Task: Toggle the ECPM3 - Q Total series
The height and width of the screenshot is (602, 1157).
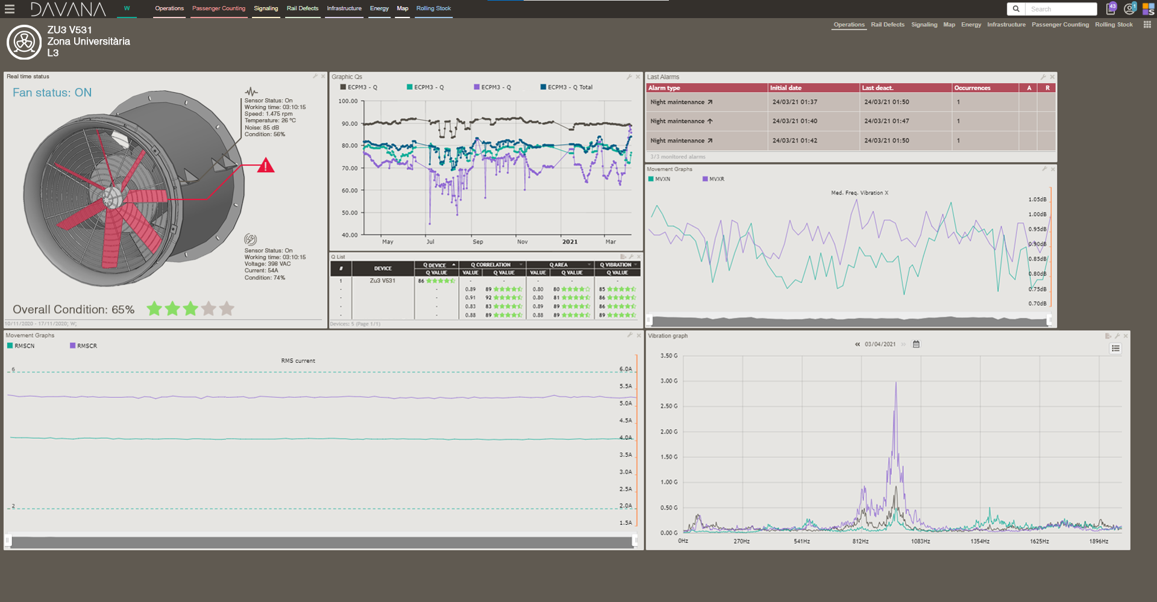Action: coord(567,87)
